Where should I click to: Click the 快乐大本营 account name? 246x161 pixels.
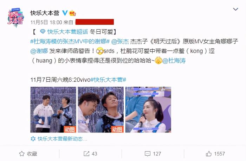point(45,13)
